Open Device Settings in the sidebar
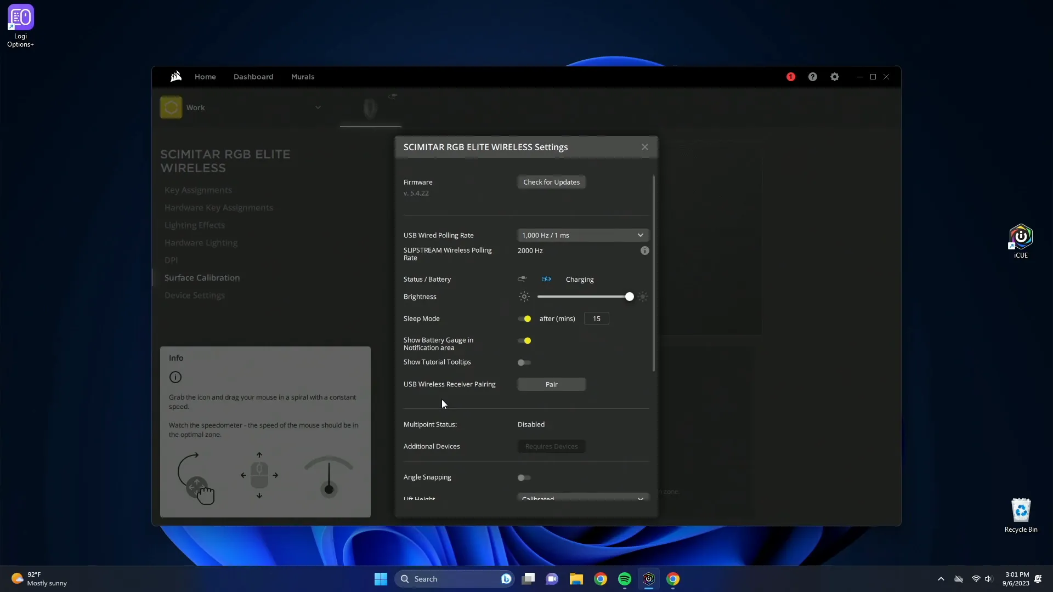1053x592 pixels. tap(195, 295)
